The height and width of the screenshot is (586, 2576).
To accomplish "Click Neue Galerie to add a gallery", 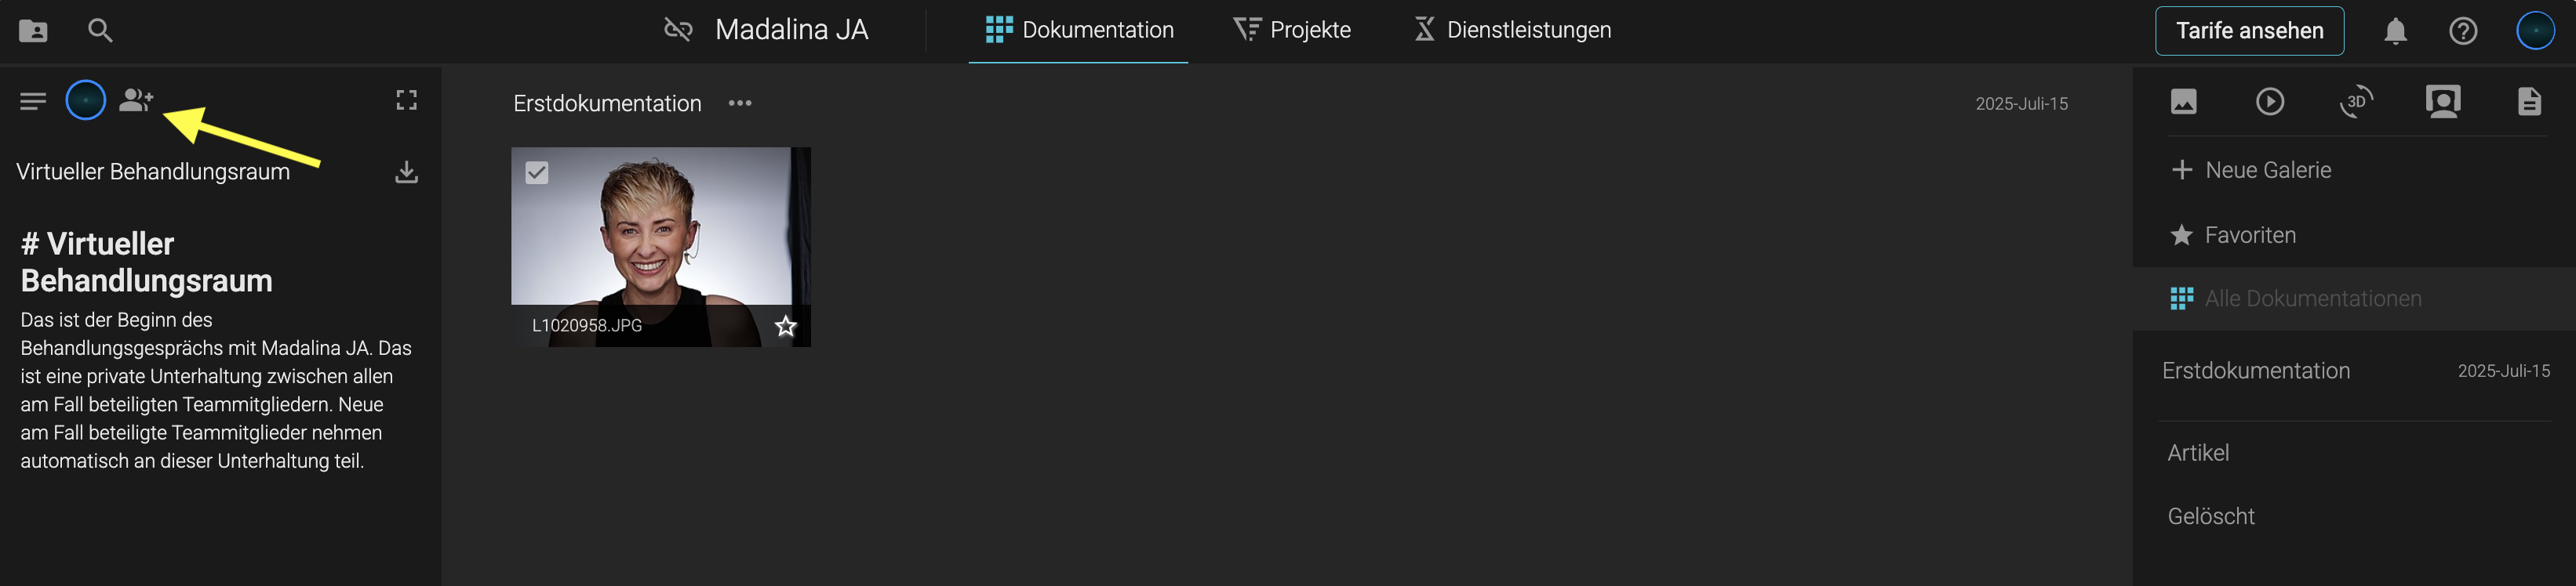I will point(2252,171).
